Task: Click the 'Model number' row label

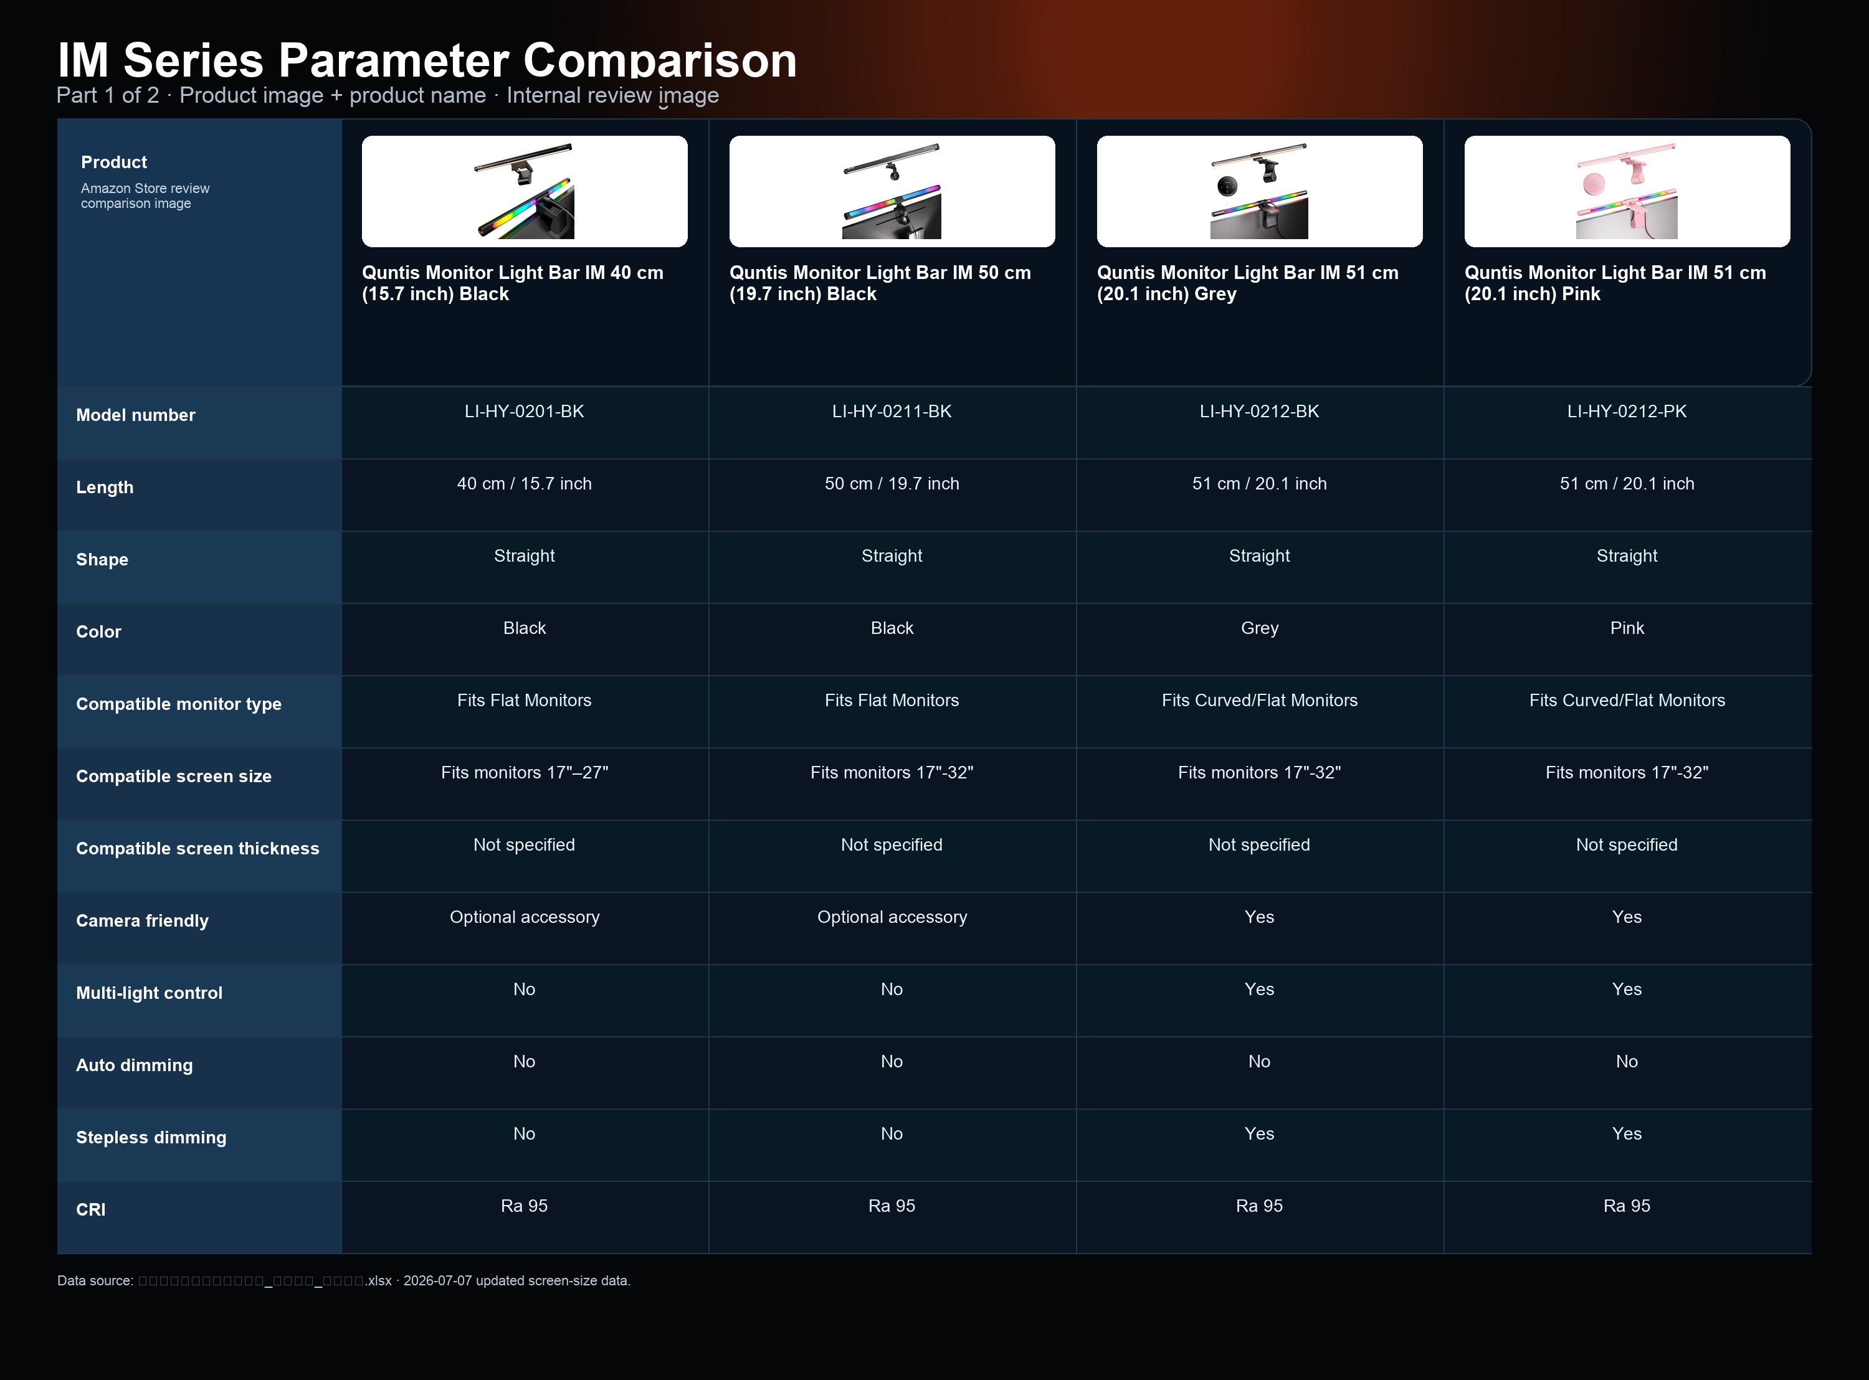Action: 135,415
